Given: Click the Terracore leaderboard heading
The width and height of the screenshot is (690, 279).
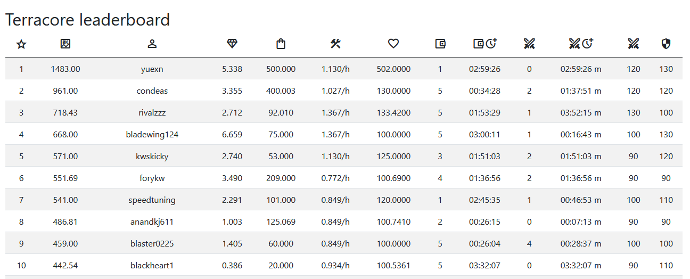Looking at the screenshot, I should point(88,20).
